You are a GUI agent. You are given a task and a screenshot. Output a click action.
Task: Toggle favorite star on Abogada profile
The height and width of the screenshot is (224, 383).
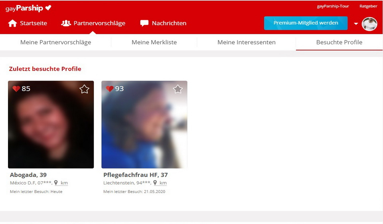pos(84,89)
